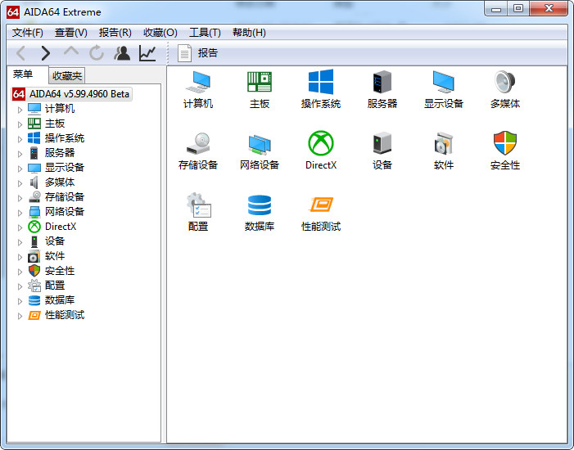Viewport: 574px width, 450px height.
Task: Click the 报告 report document icon
Action: click(x=184, y=53)
